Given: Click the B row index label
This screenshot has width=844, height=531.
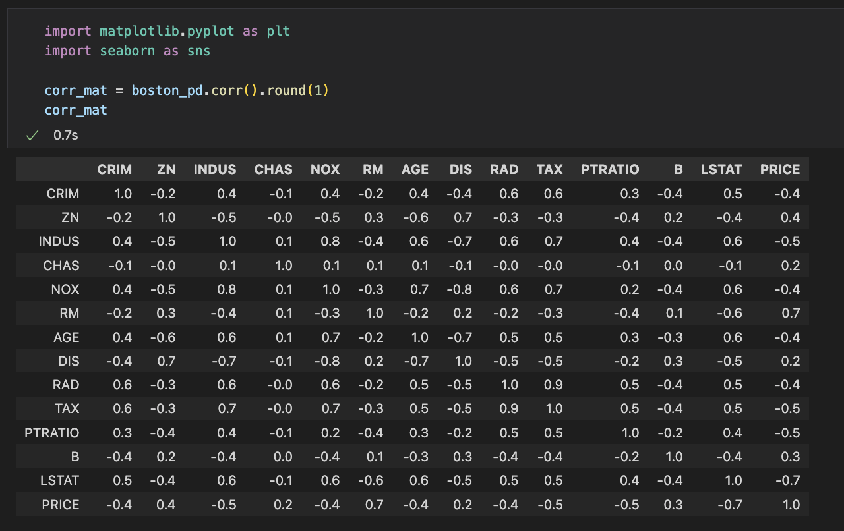Looking at the screenshot, I should (x=75, y=457).
